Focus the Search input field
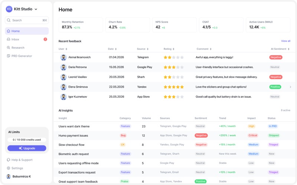 pos(27,20)
